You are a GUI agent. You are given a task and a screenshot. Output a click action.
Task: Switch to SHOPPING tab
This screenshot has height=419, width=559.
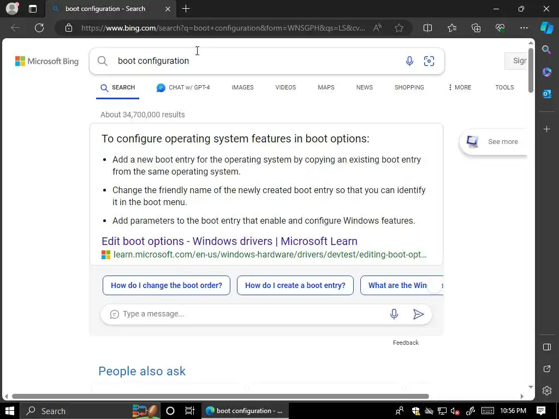409,88
